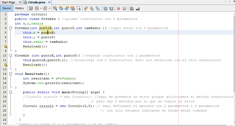
Task: Collapse the three-parameter Circulo constructor fold
Action: tap(11, 28)
